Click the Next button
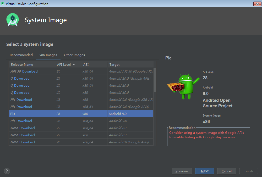Viewport: 262px width, 177px height. (x=205, y=171)
